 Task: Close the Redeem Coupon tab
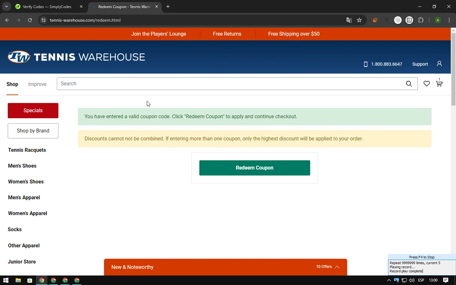coord(157,6)
